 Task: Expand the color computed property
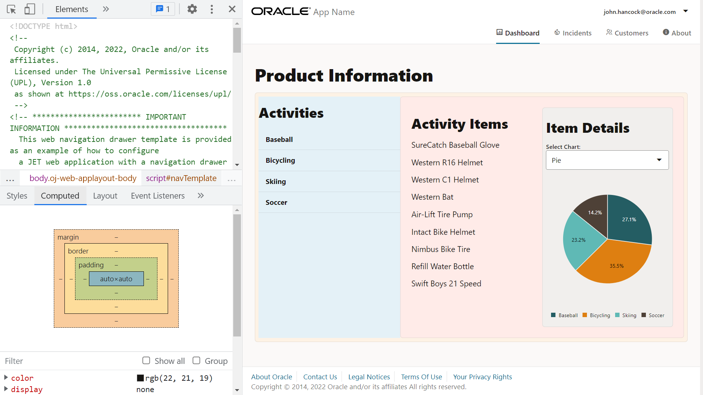6,377
